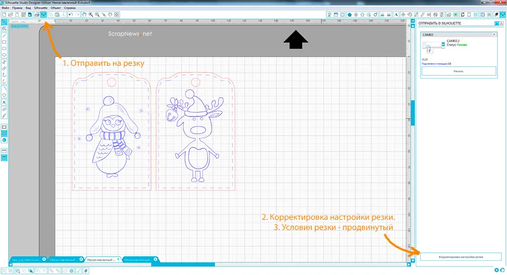Open the Trace panel icon
Screen dimensions: 507x275
[x=456, y=15]
